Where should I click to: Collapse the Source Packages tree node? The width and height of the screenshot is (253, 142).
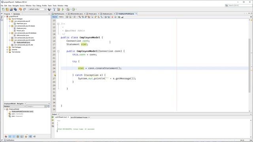tap(7, 19)
